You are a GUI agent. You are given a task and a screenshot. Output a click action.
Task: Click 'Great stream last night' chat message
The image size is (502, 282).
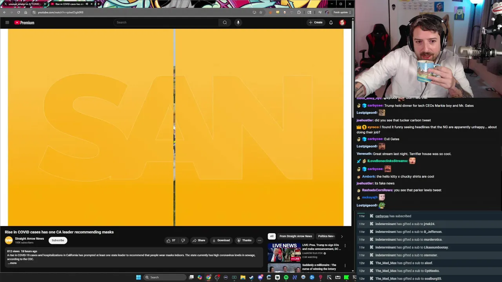point(412,154)
